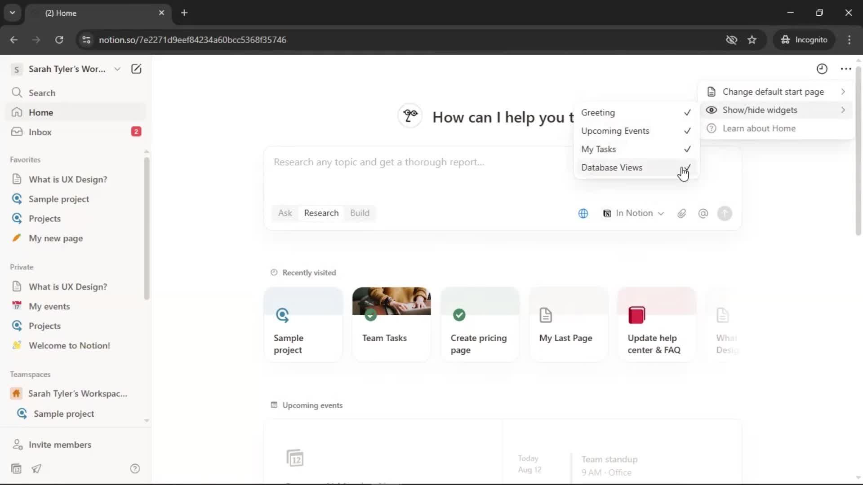
Task: Open Sample project under Teamspaces
Action: pyautogui.click(x=76, y=414)
